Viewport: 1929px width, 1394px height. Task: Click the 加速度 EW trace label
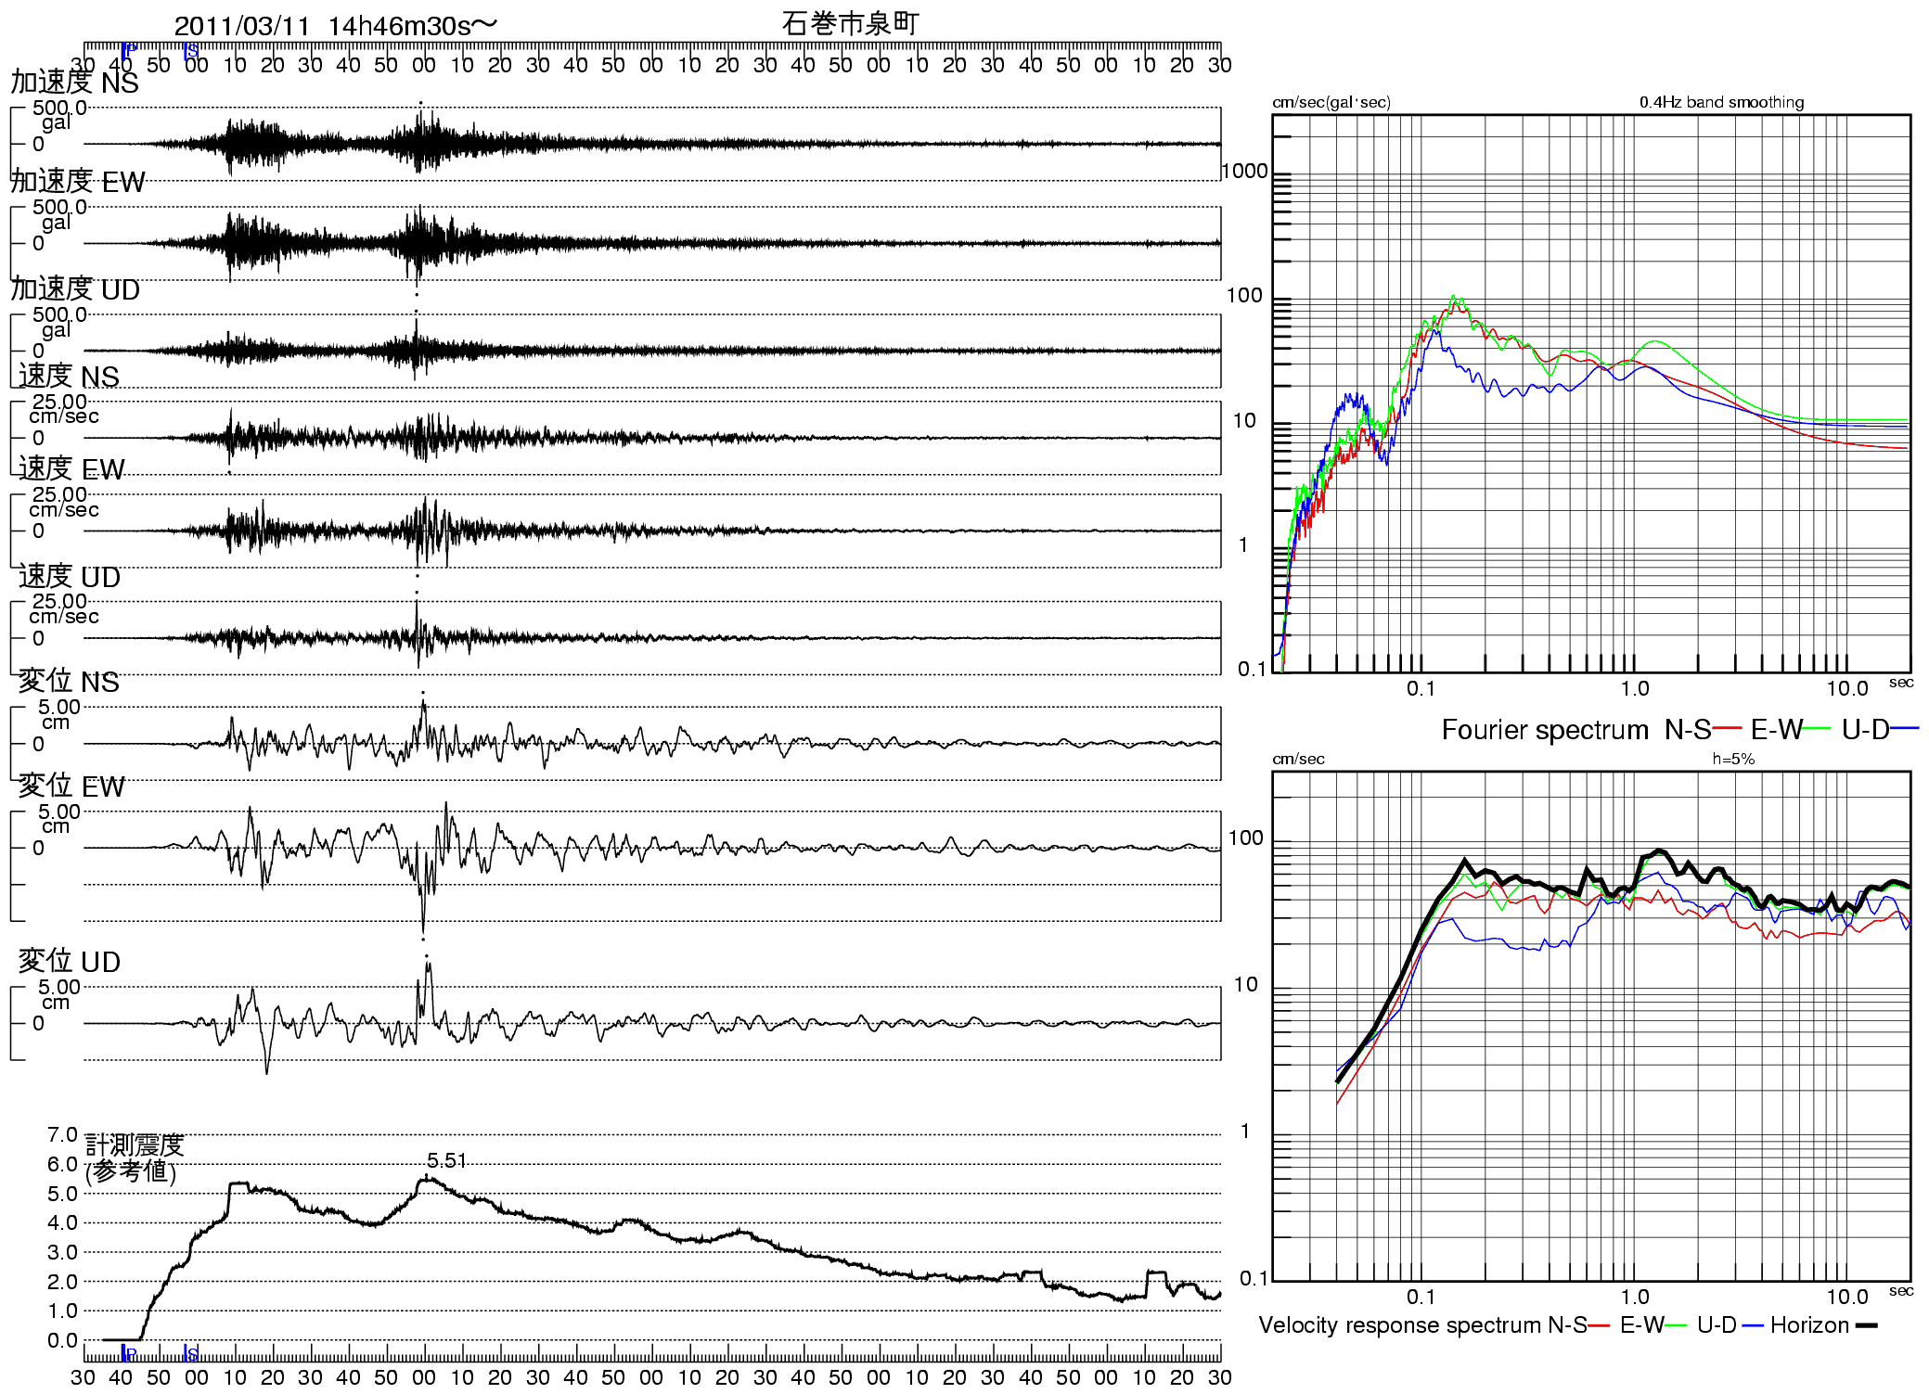click(78, 182)
